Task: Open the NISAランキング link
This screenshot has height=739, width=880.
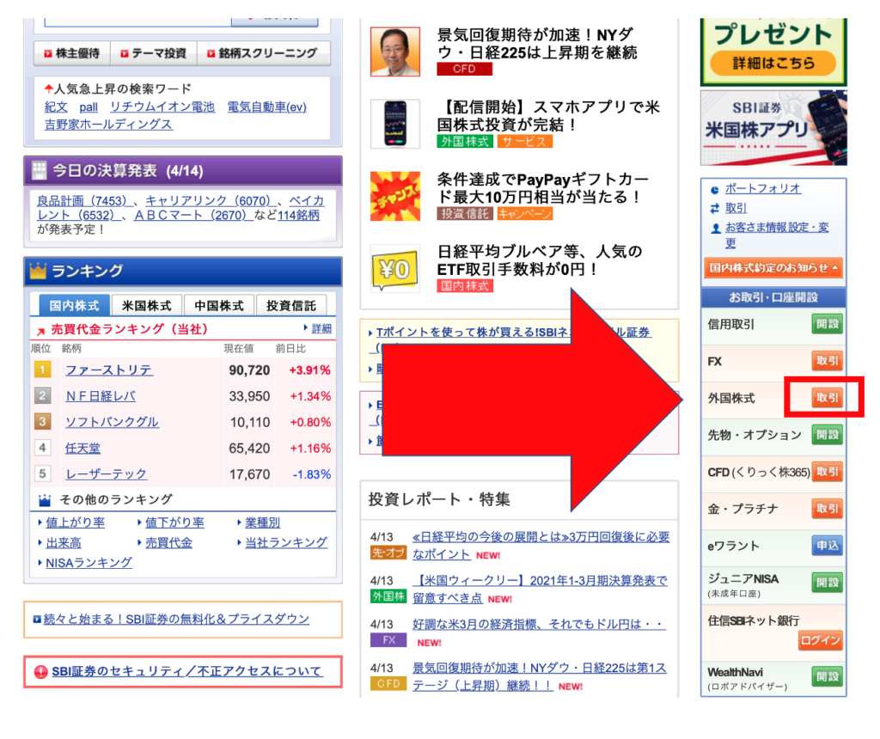Action: pyautogui.click(x=89, y=563)
